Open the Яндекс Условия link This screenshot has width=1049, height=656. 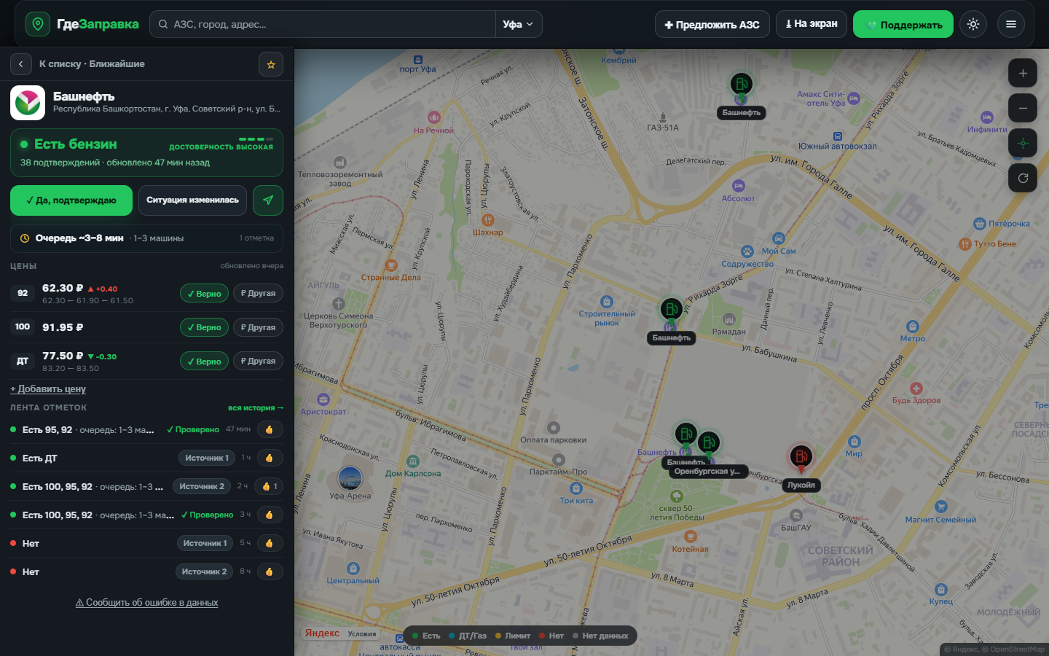(x=362, y=633)
